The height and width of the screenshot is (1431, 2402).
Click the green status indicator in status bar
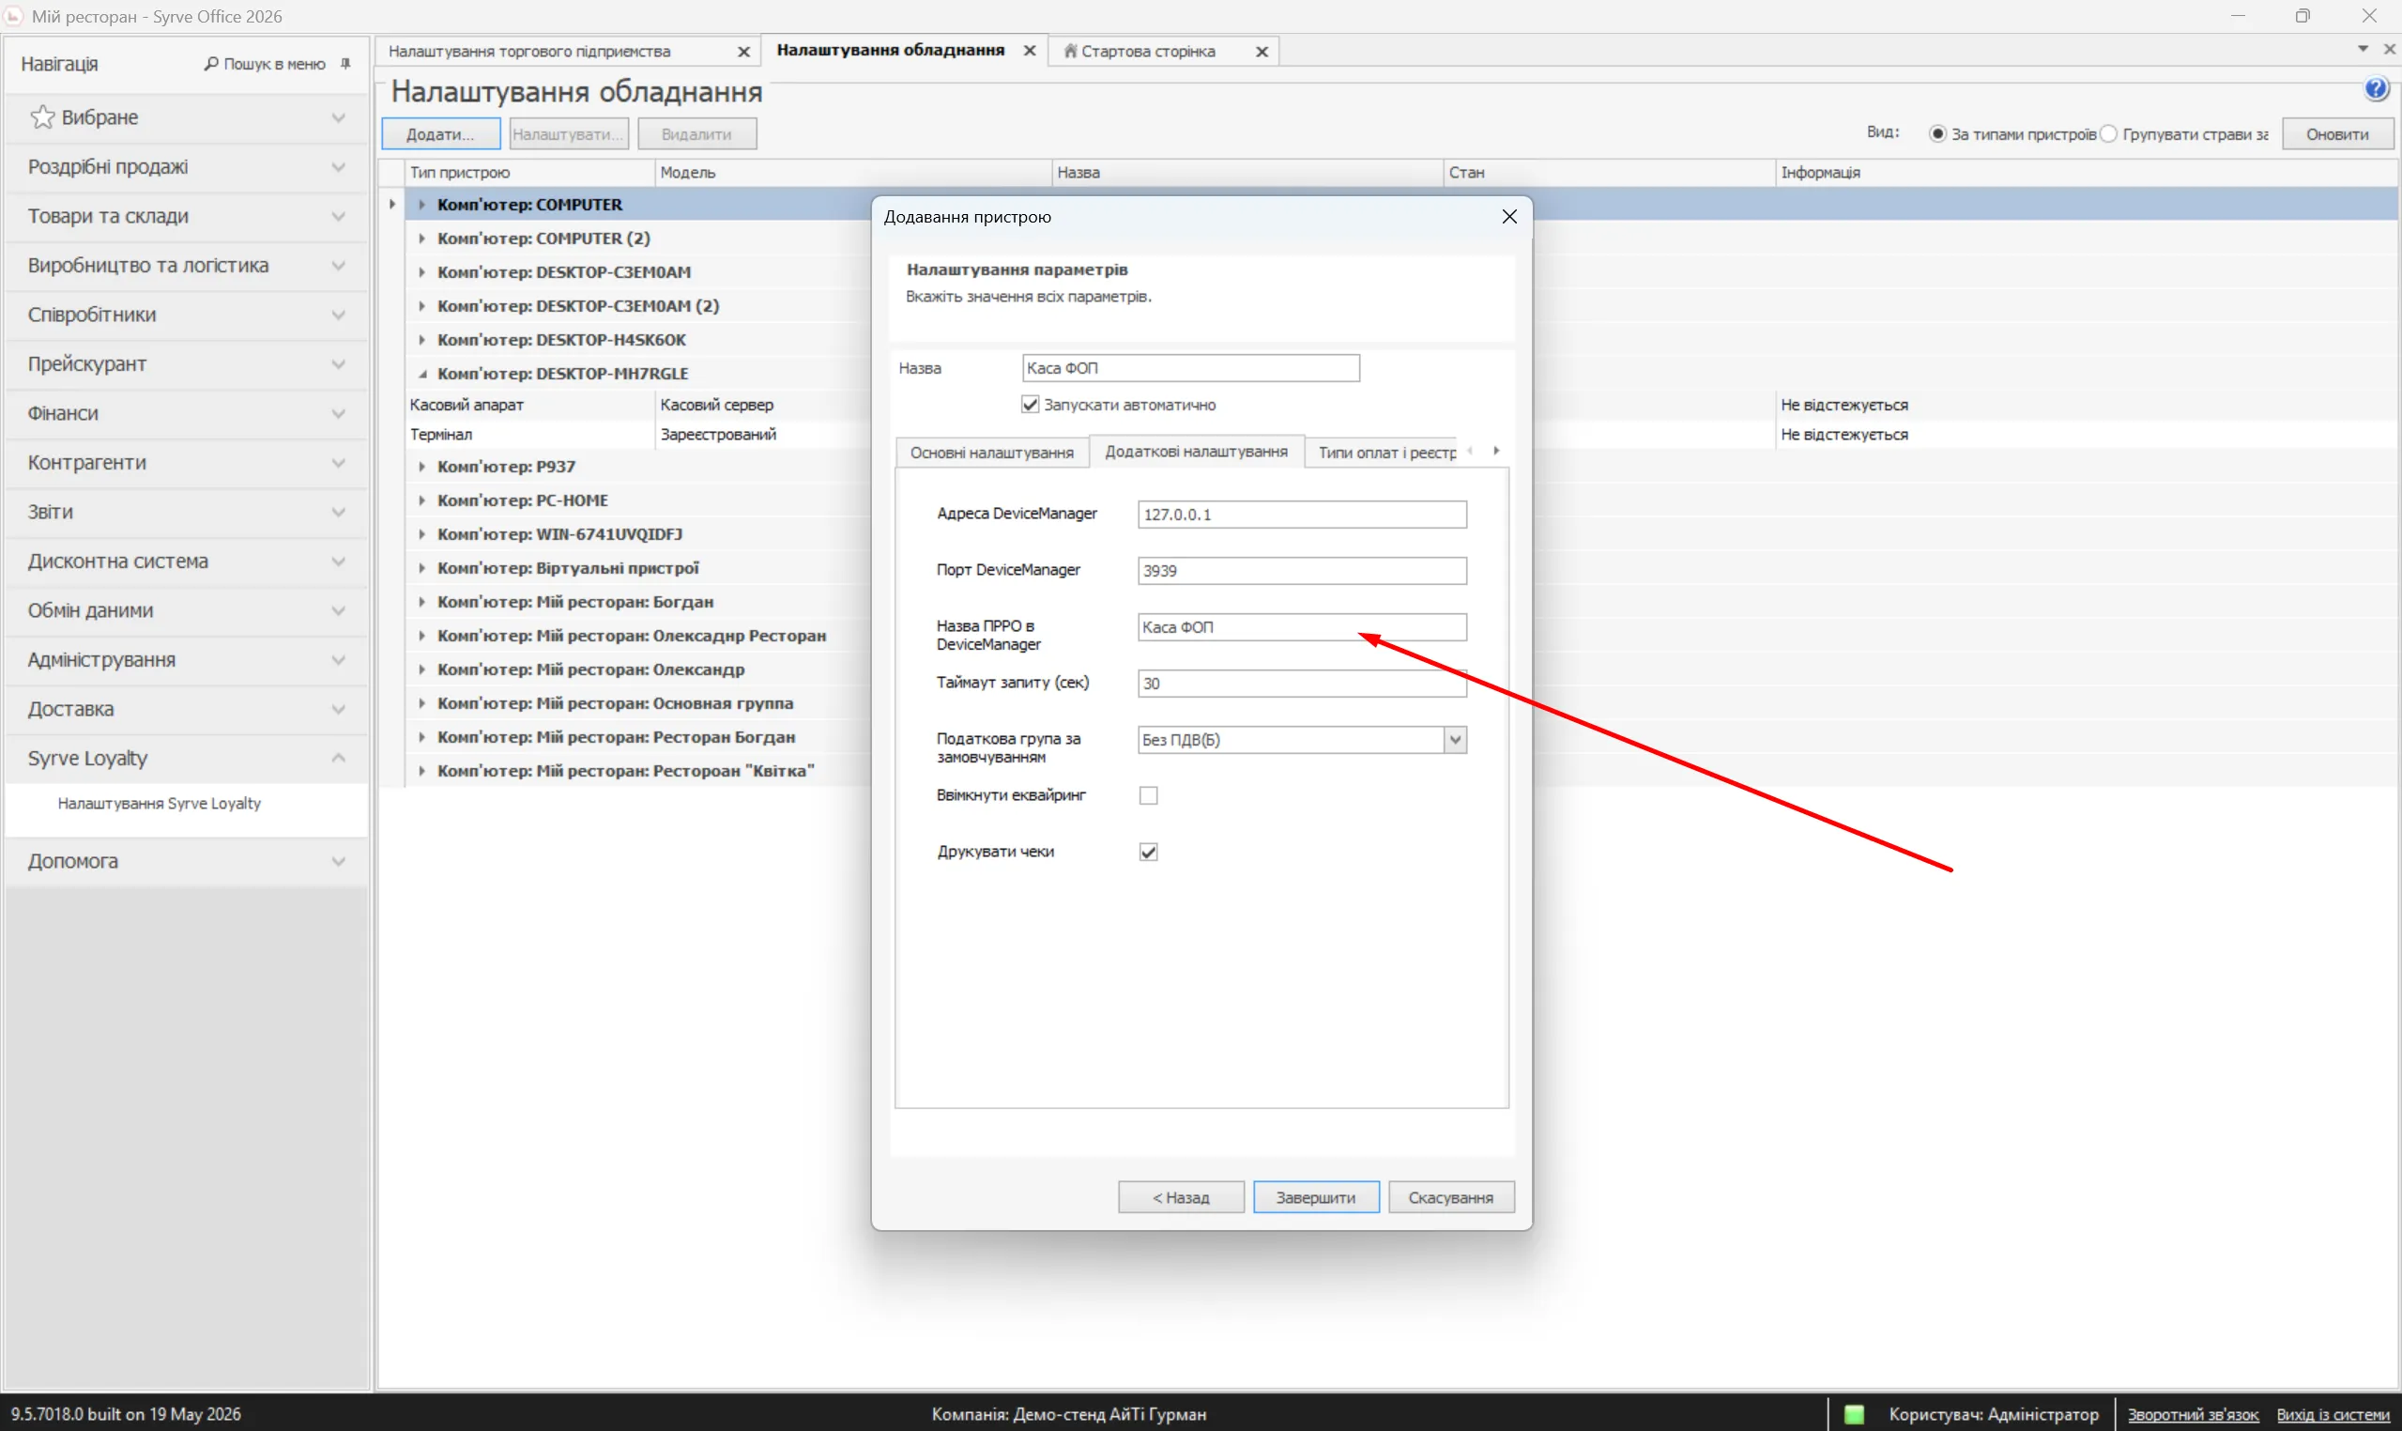tap(1854, 1415)
